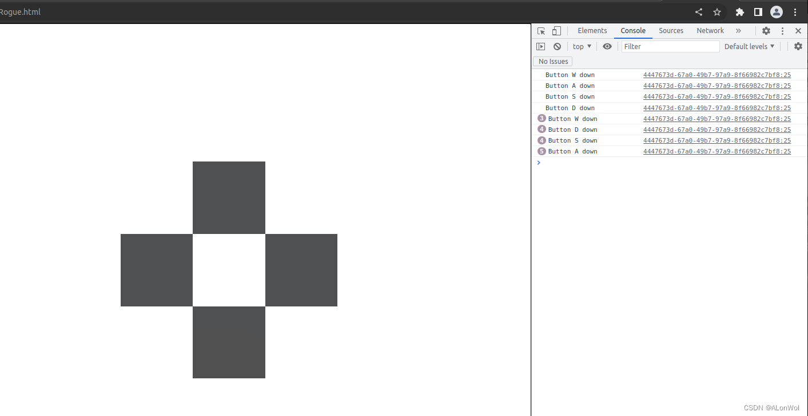Image resolution: width=808 pixels, height=416 pixels.
Task: Click the first Button S down message
Action: tap(570, 96)
